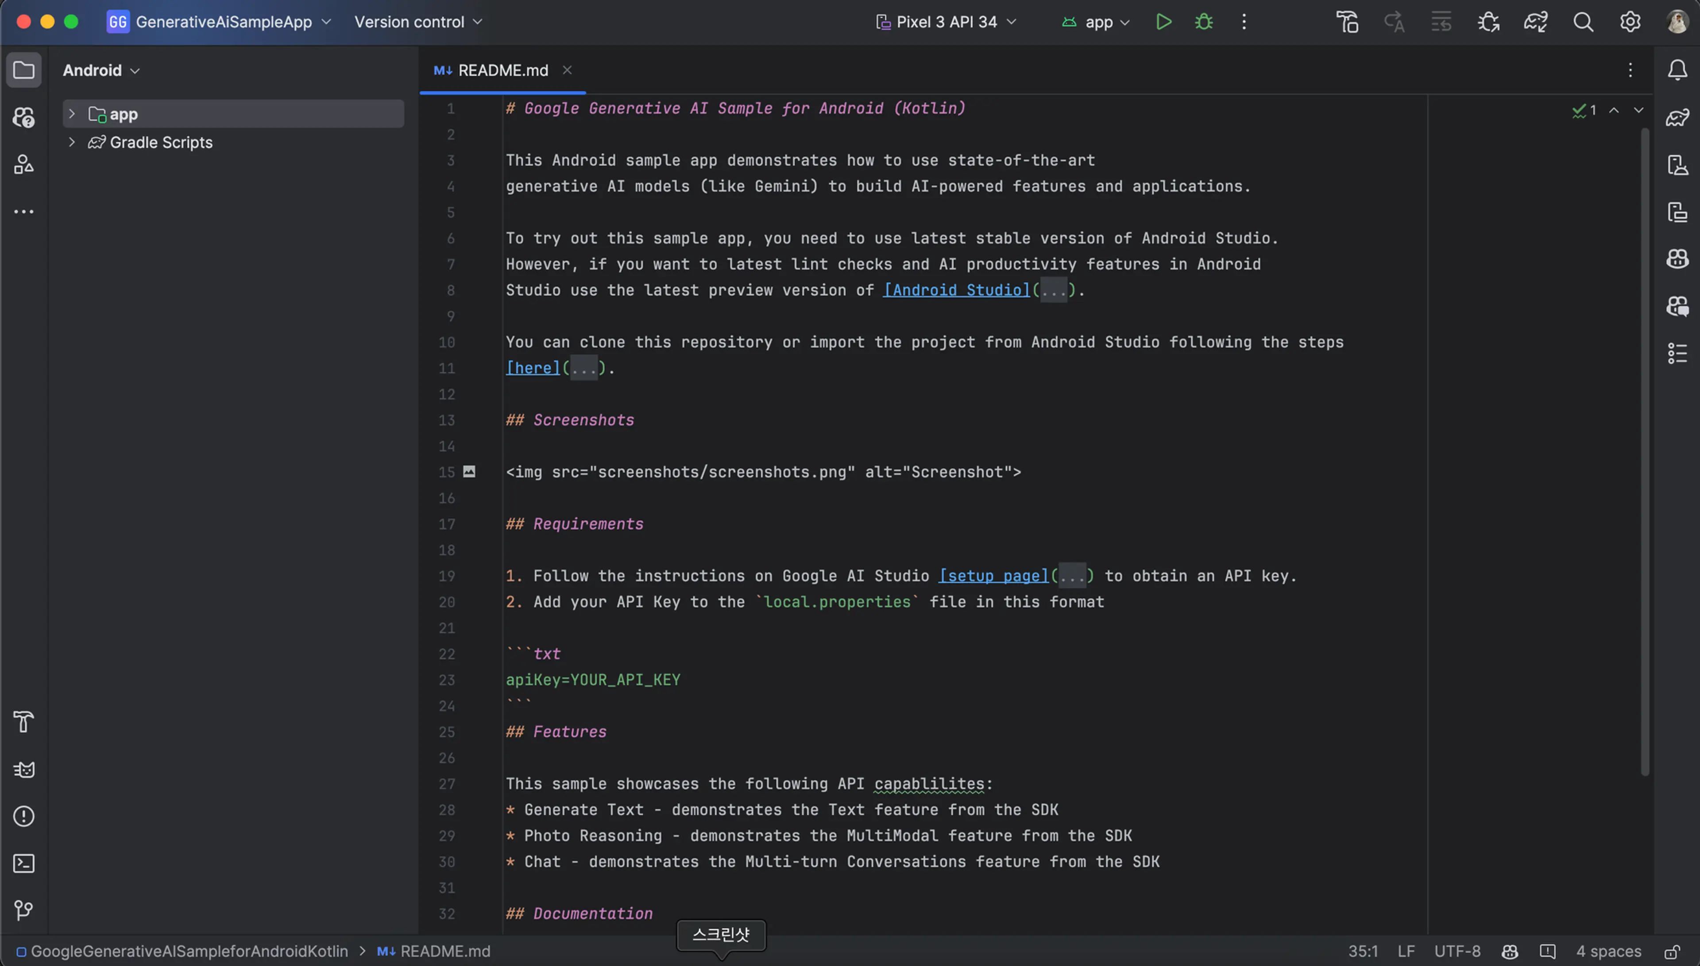This screenshot has width=1700, height=966.
Task: Click the Attach Debugger to Android Process icon
Action: (1488, 22)
